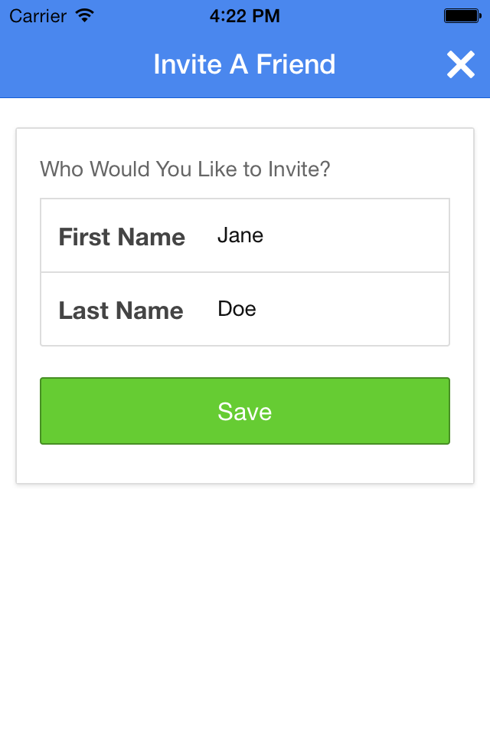Viewport: 490px width, 736px height.
Task: Focus the Last Name input field
Action: [x=328, y=309]
